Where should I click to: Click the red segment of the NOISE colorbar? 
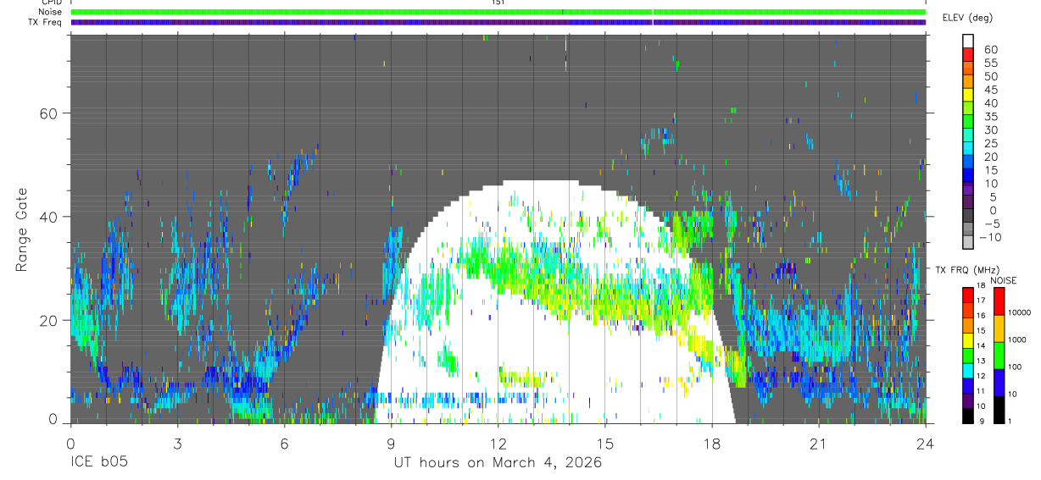click(999, 301)
